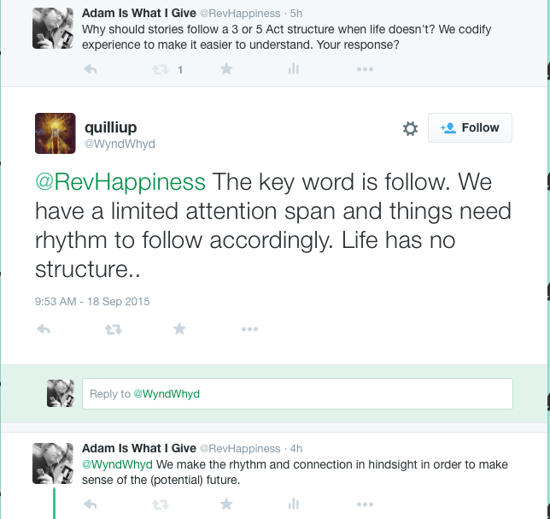Retweet the top RevHappiness tweet

click(160, 69)
